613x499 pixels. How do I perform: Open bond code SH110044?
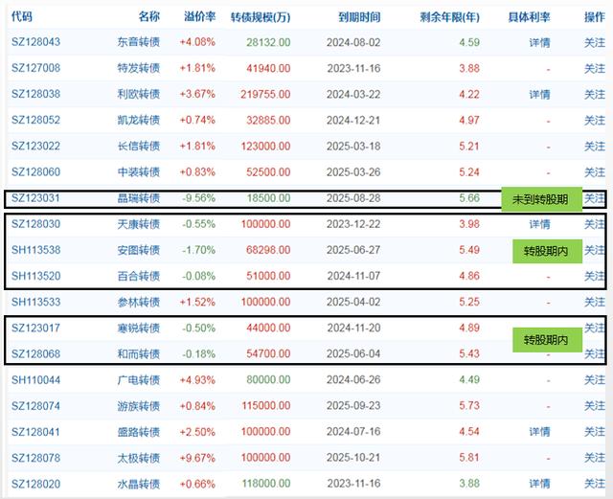(x=36, y=379)
